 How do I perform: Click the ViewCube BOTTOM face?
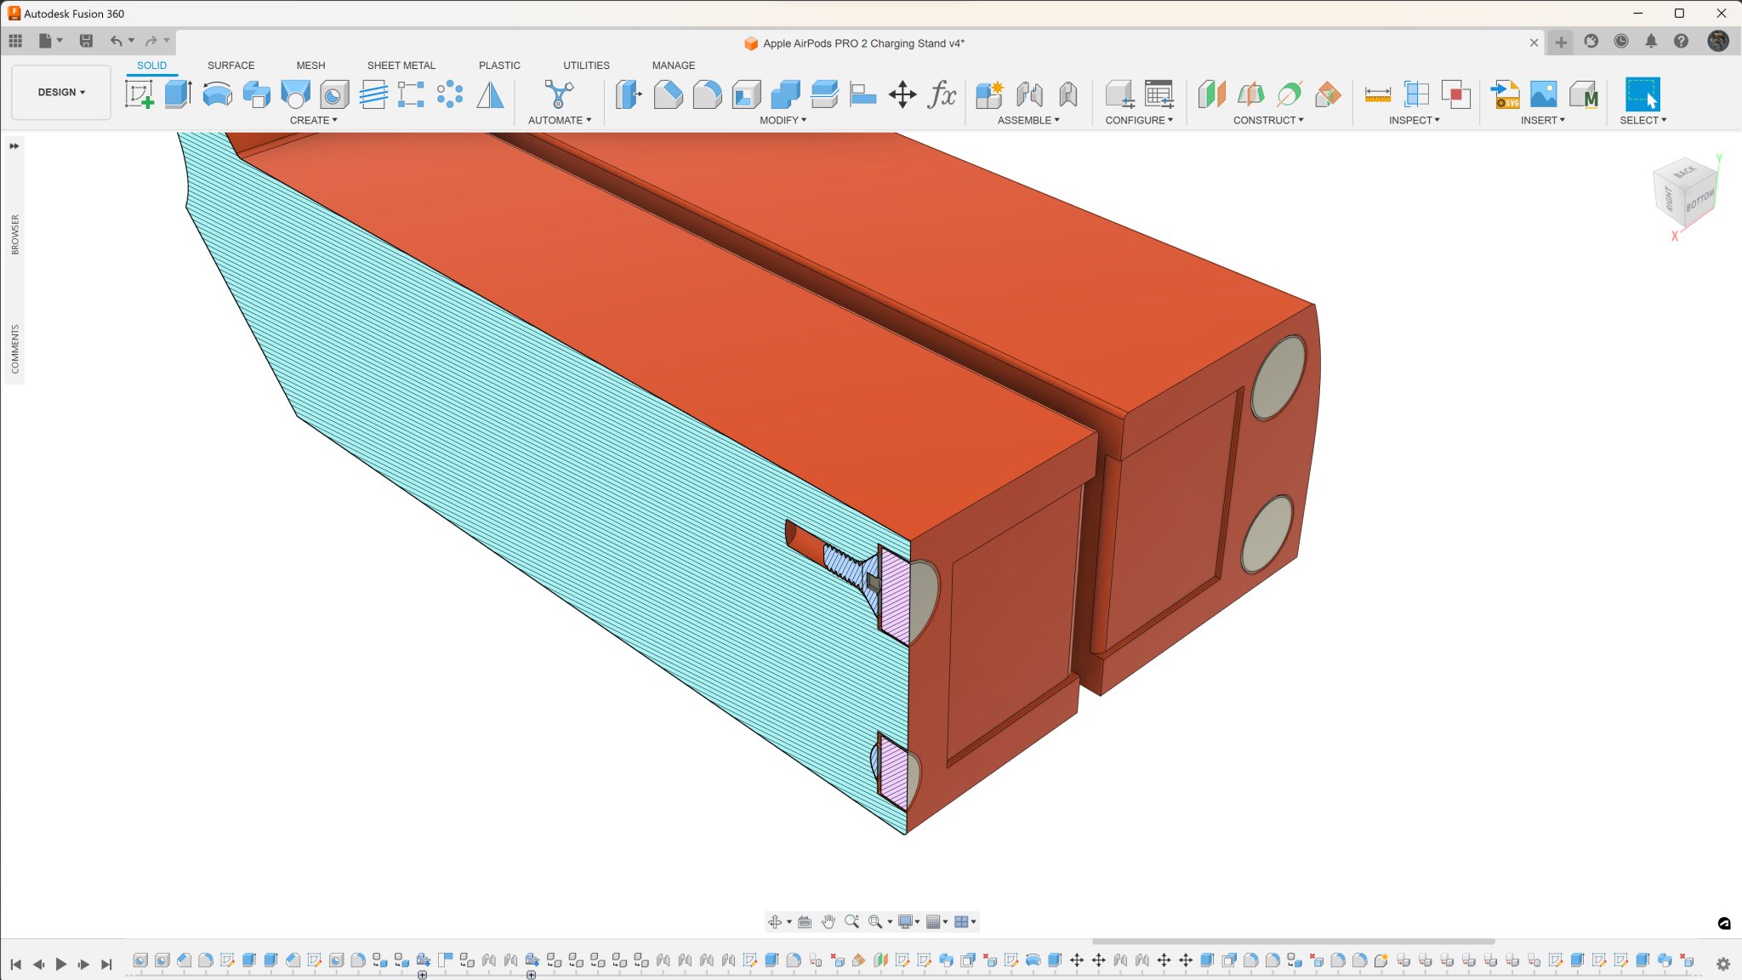(1699, 201)
